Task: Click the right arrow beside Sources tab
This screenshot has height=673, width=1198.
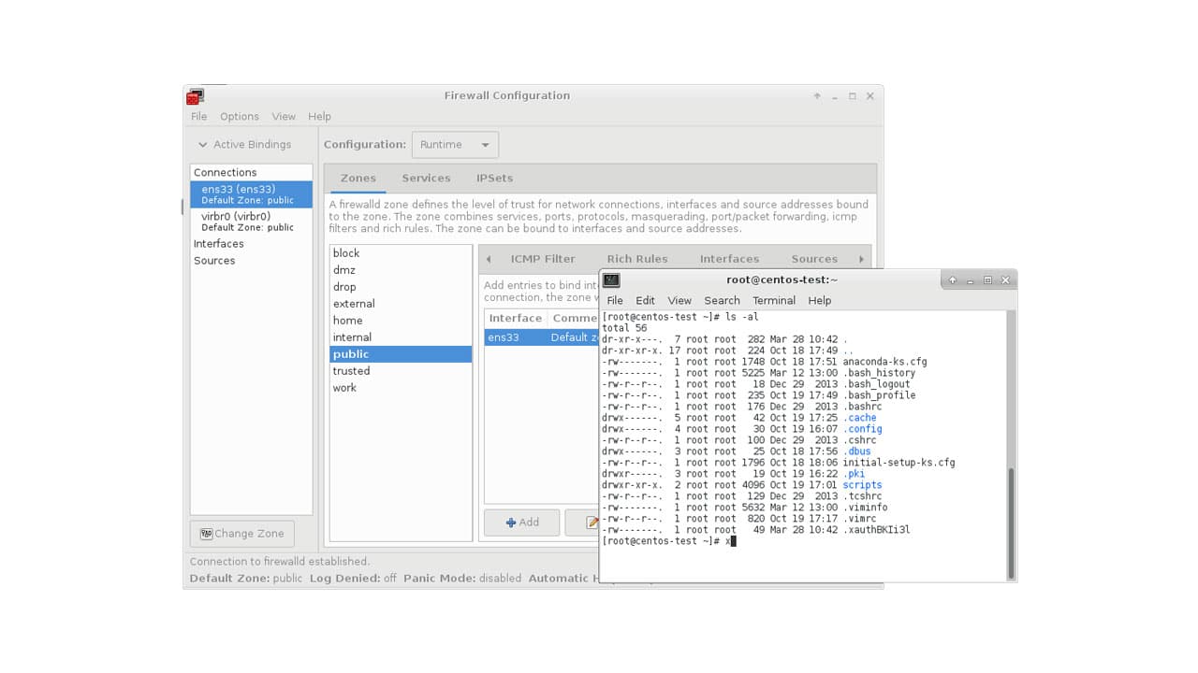Action: pos(861,258)
